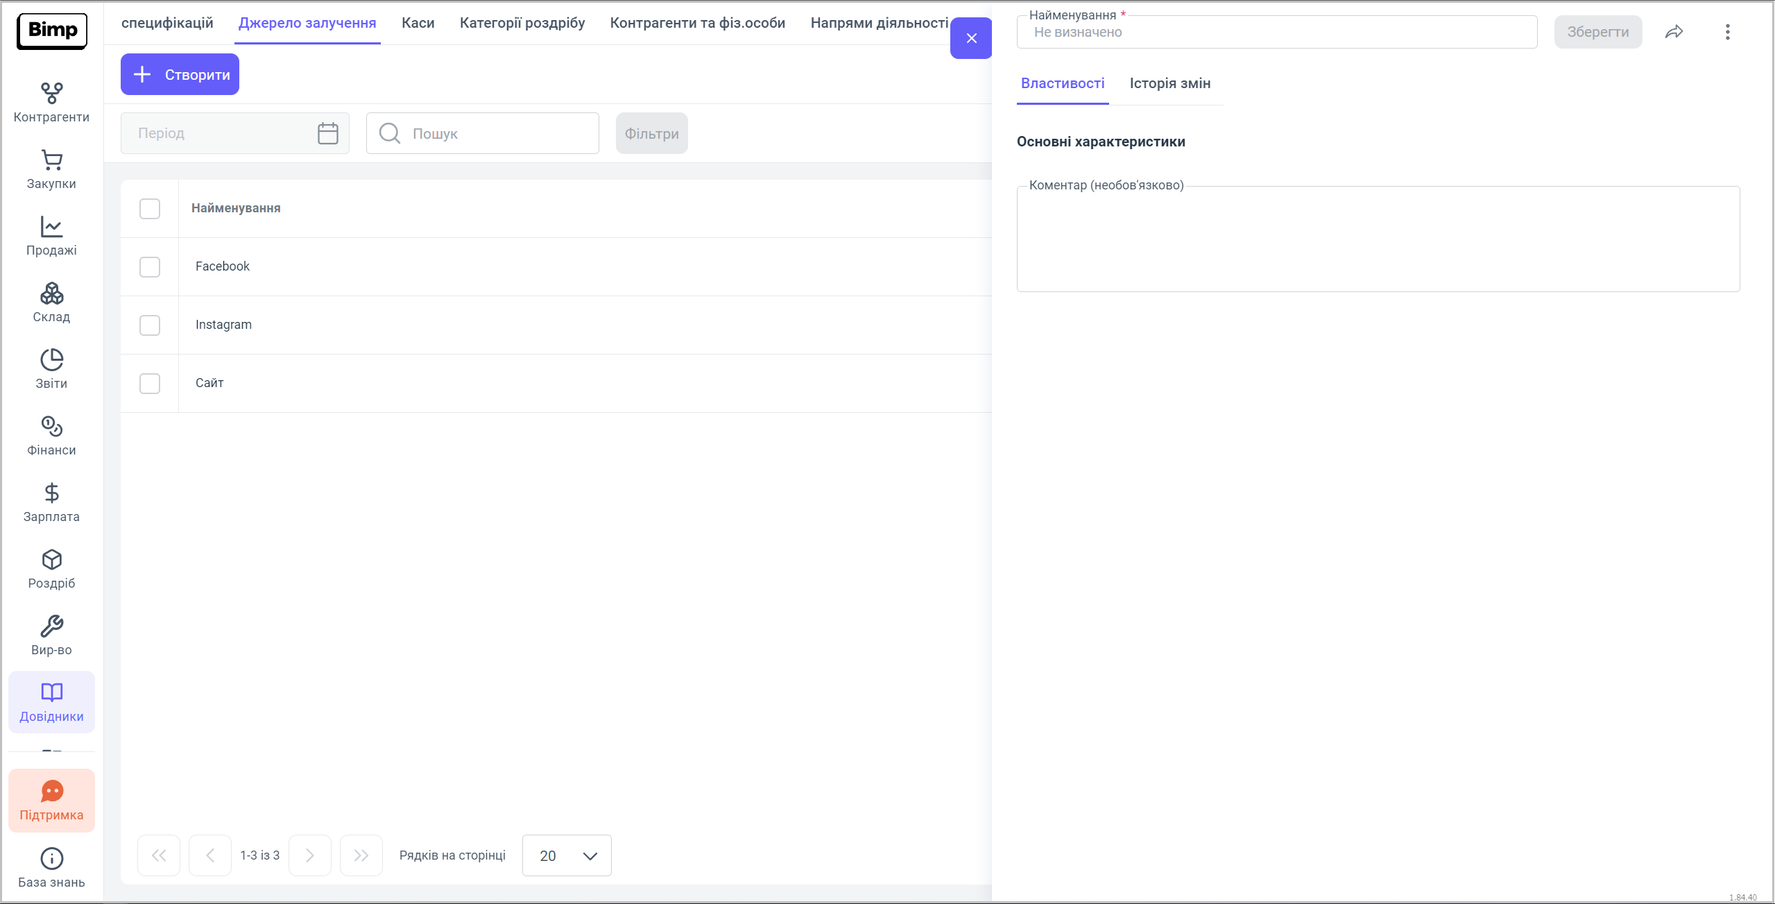The width and height of the screenshot is (1775, 904).
Task: Open the Склад warehouse section
Action: [x=51, y=302]
